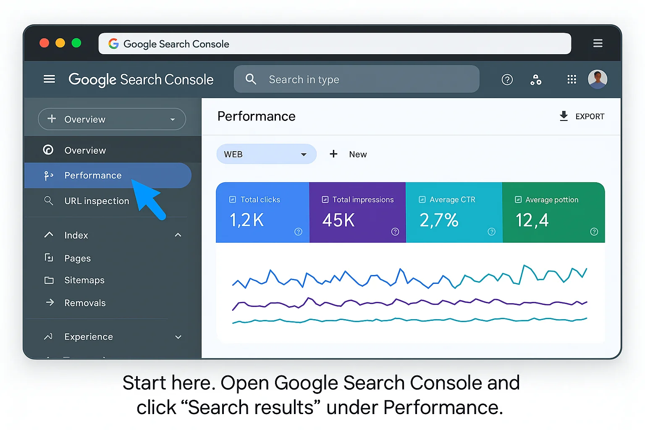The width and height of the screenshot is (645, 430).
Task: Add a filter with the New button
Action: coord(348,154)
